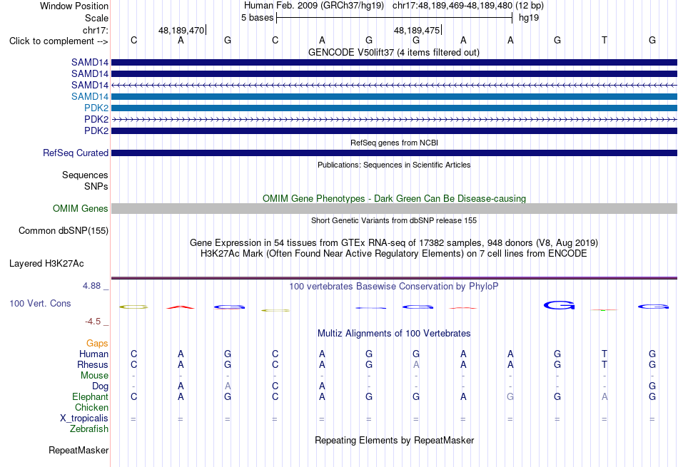Click the RefSeq Curated label
The height and width of the screenshot is (467, 678).
click(x=76, y=153)
